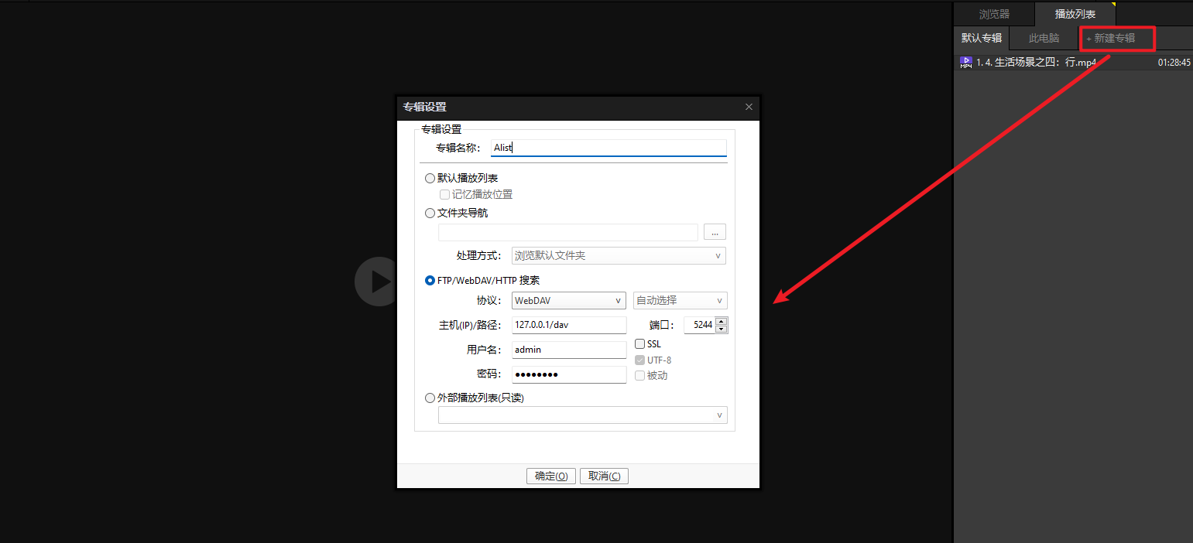Switch to the 播放列表 tab
This screenshot has width=1193, height=543.
[x=1075, y=14]
